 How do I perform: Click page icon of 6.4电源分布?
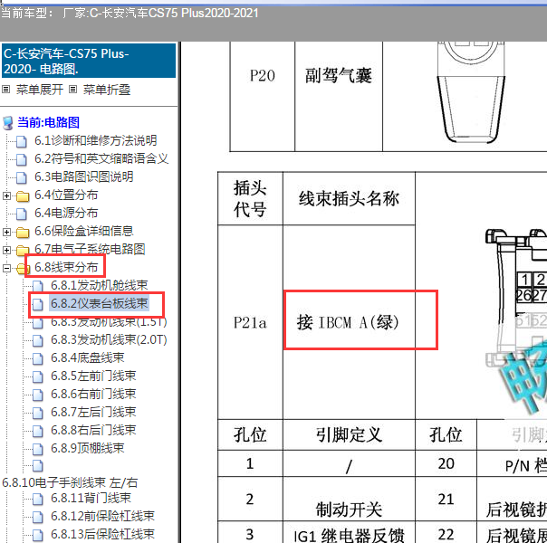[22, 214]
